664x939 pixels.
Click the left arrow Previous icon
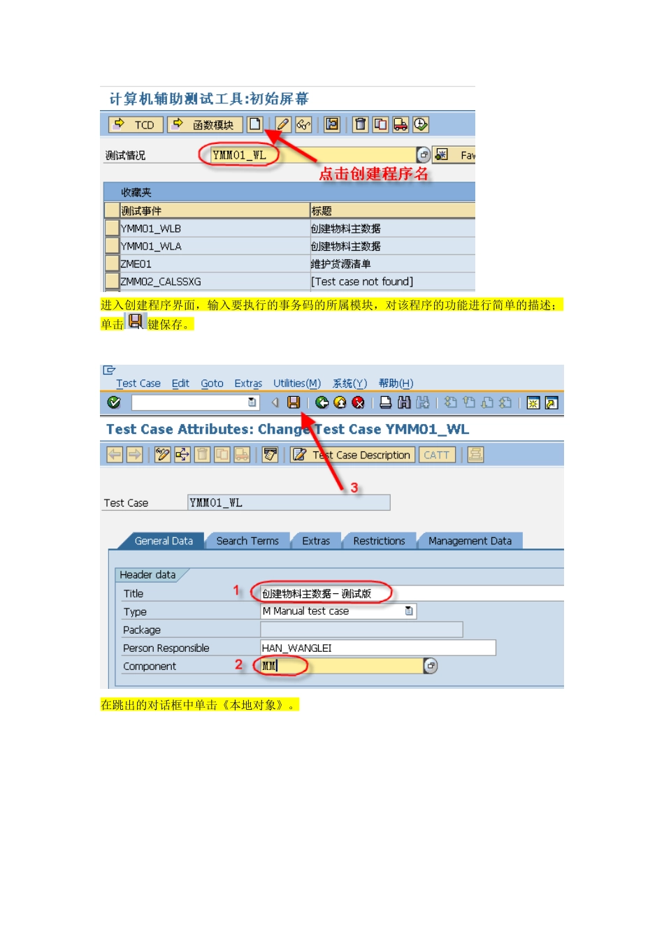click(115, 455)
